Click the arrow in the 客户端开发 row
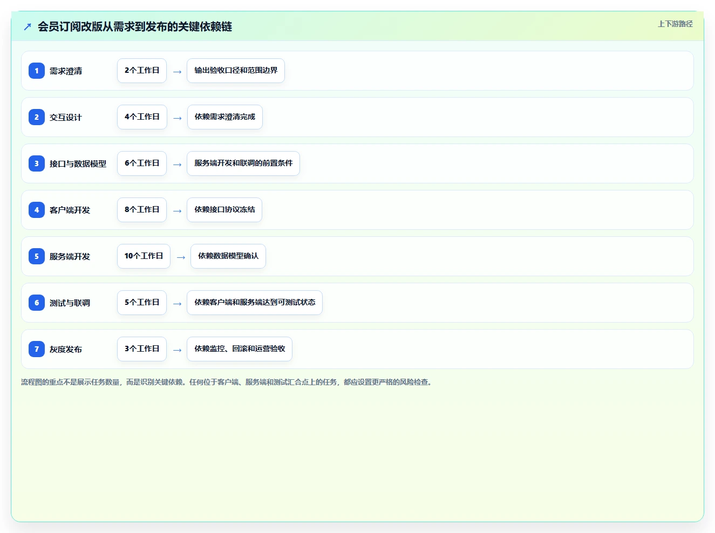This screenshot has width=715, height=533. (x=177, y=211)
